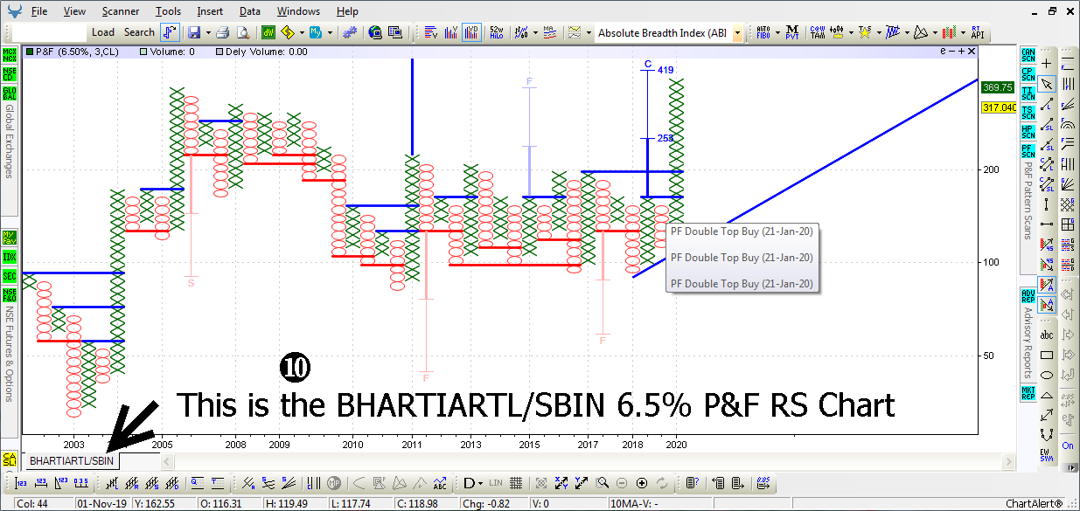Select the arrow pointer tool

(x=1047, y=84)
